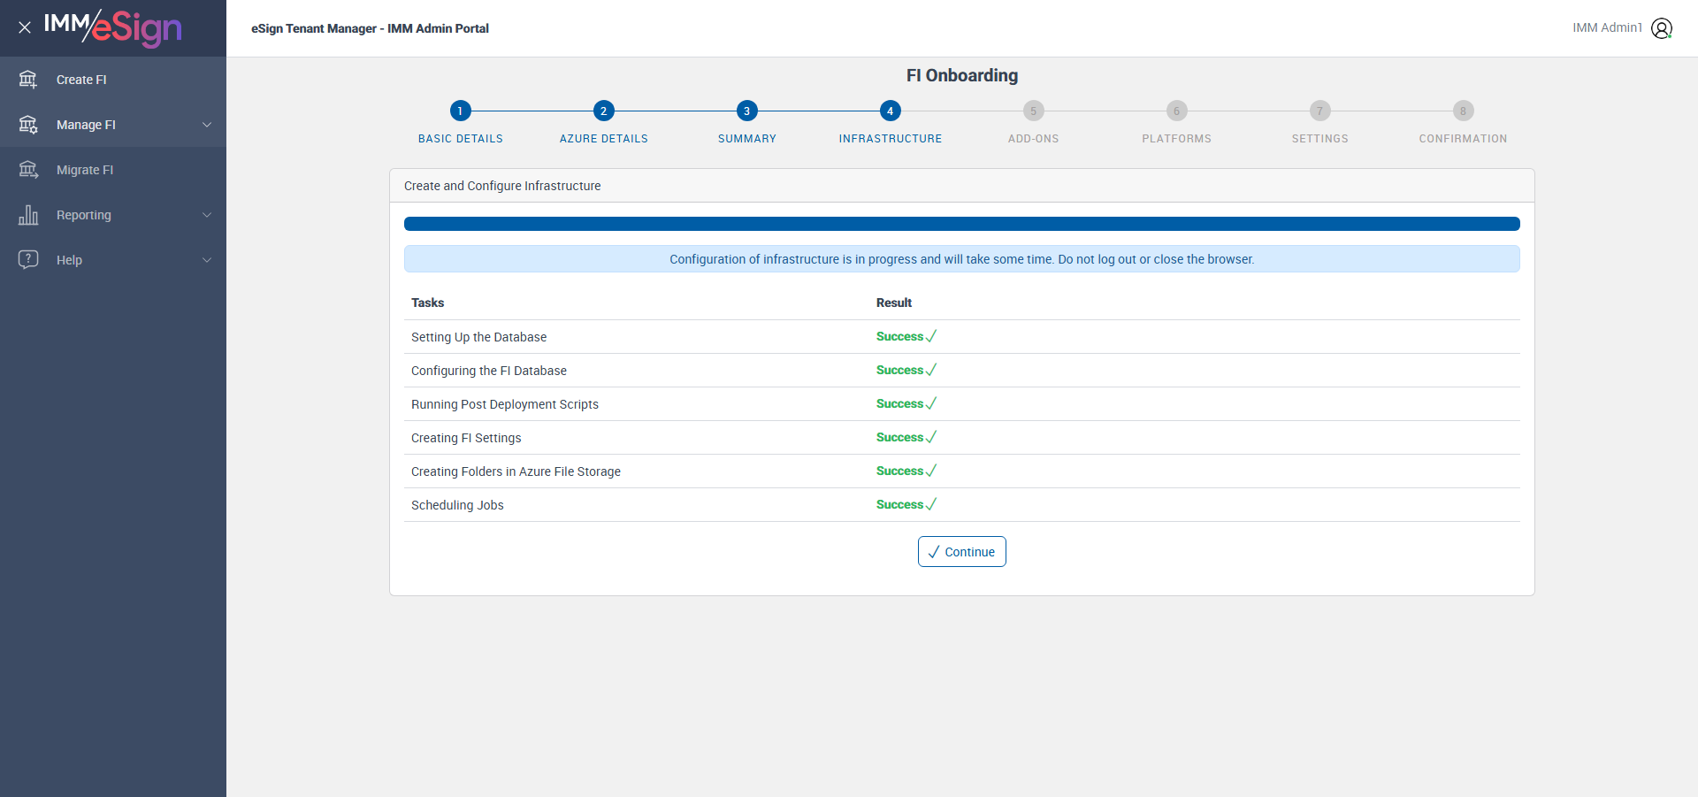The image size is (1698, 797).
Task: Click the eSign Tenant Manager portal title
Action: pos(370,28)
